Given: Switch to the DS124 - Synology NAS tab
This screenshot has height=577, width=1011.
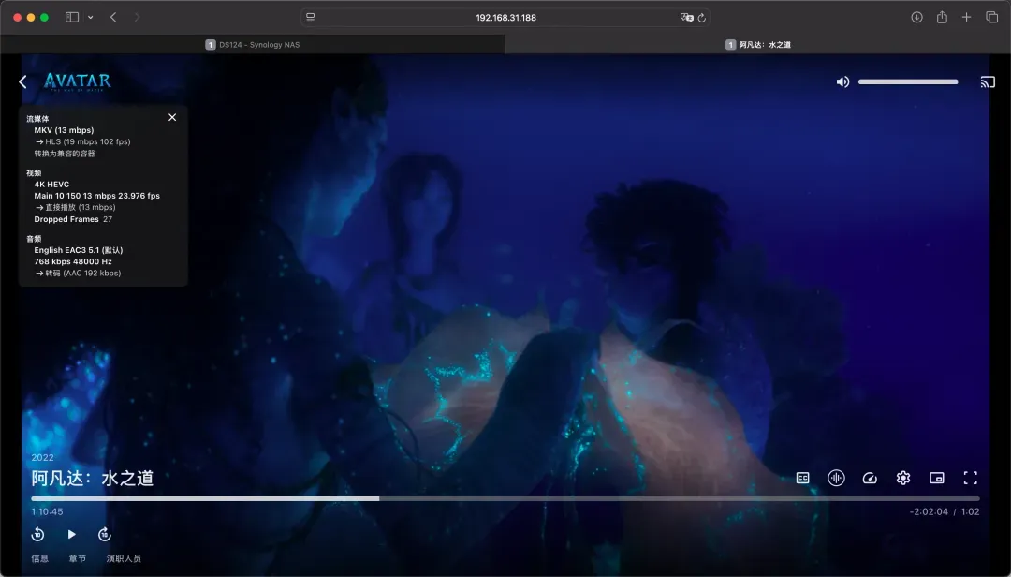Looking at the screenshot, I should pos(253,45).
